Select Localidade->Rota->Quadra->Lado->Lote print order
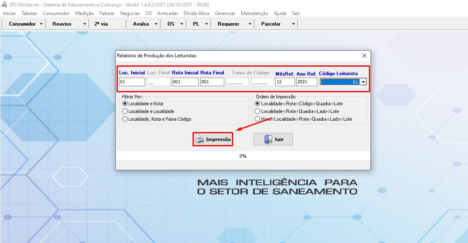This screenshot has height=243, width=468. pos(257,111)
